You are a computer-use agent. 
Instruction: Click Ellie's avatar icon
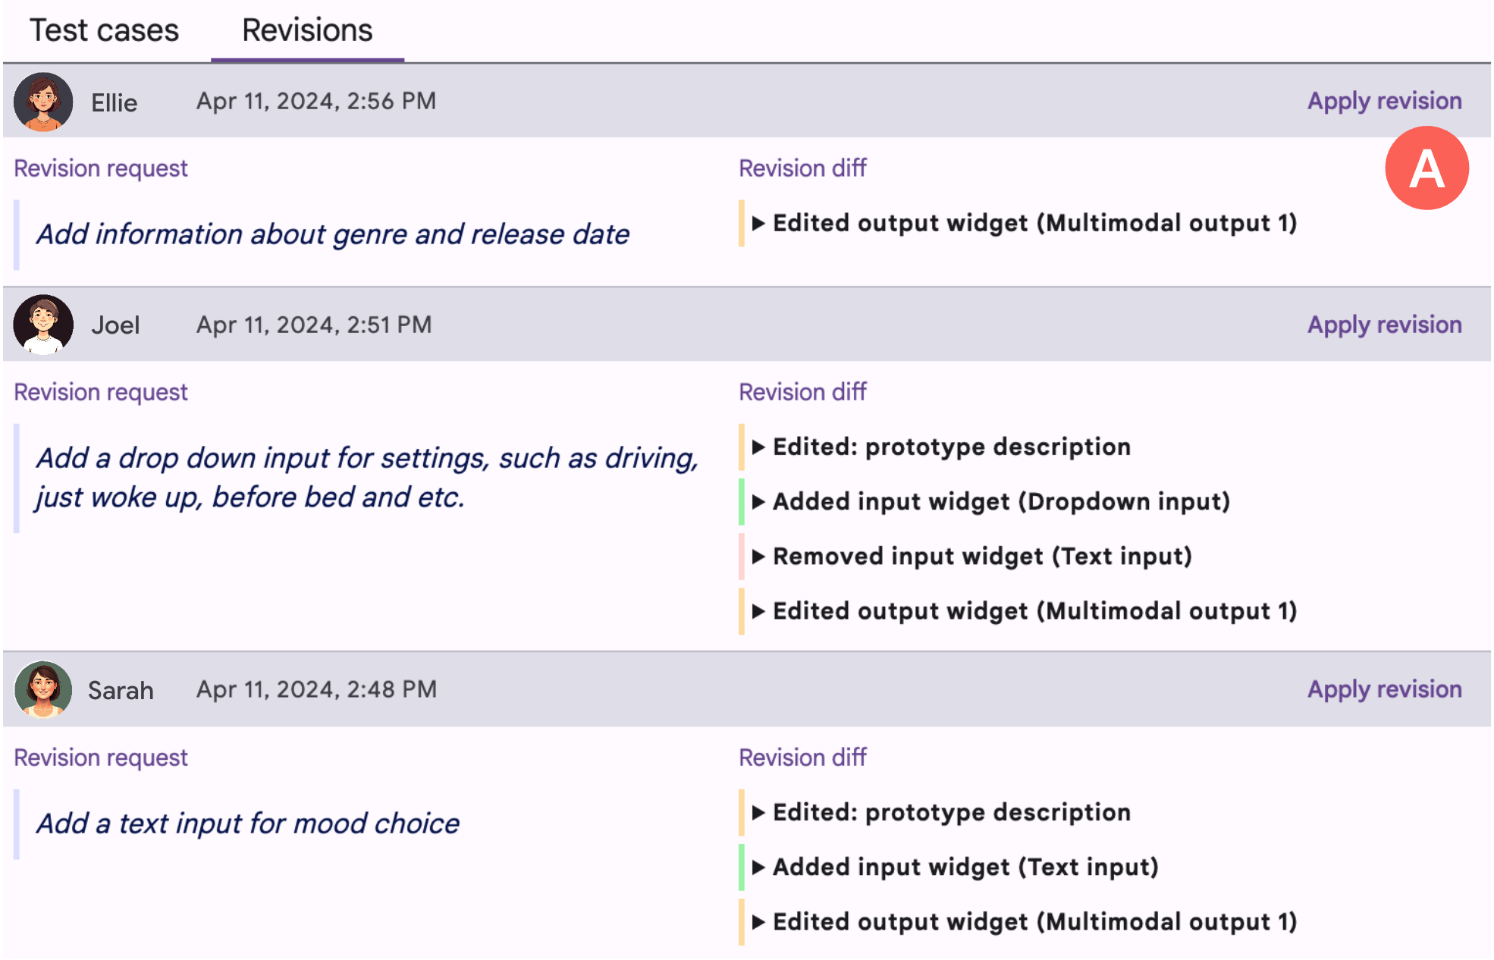(x=43, y=102)
